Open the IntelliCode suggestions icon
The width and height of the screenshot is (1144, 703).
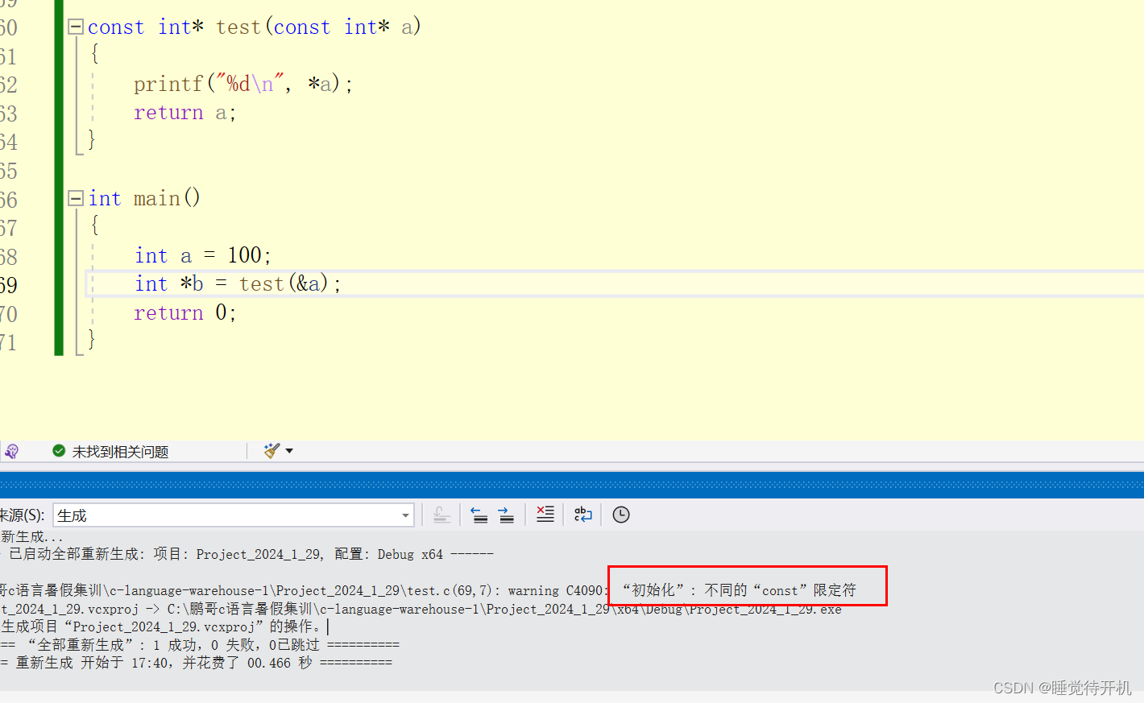[11, 451]
